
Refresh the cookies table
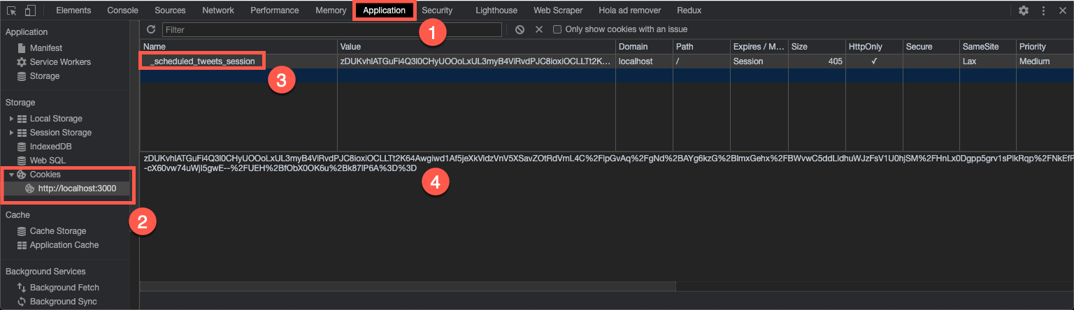tap(150, 29)
